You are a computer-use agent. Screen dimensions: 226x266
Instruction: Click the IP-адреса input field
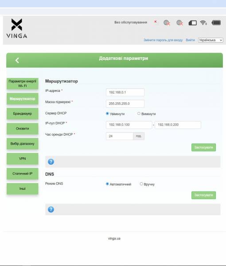(125, 92)
